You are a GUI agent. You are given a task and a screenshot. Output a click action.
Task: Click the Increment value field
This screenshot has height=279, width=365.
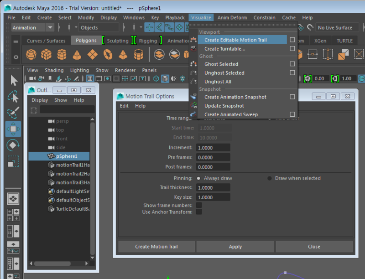click(213, 148)
